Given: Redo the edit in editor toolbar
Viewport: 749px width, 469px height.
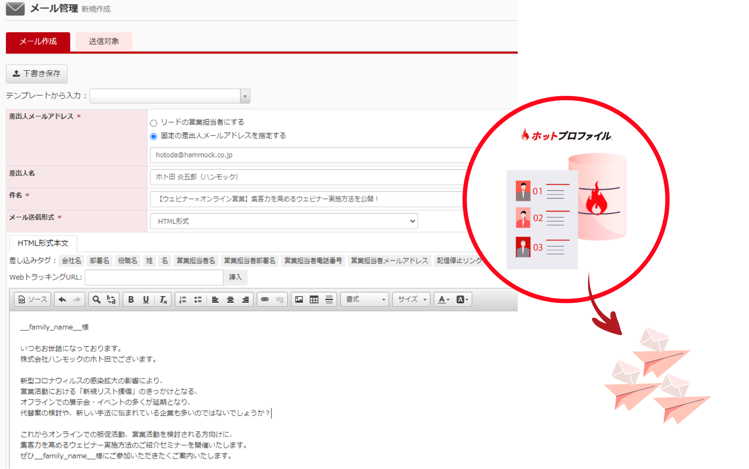Looking at the screenshot, I should [77, 299].
